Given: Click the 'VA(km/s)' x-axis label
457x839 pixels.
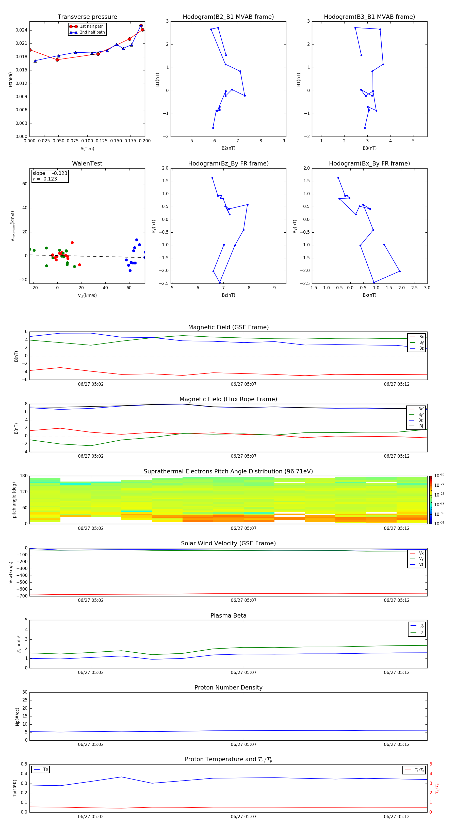Looking at the screenshot, I should click(x=87, y=295).
